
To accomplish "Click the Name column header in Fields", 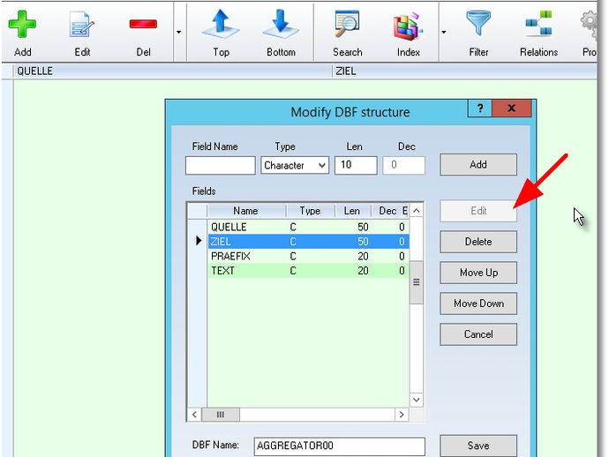I will click(246, 211).
